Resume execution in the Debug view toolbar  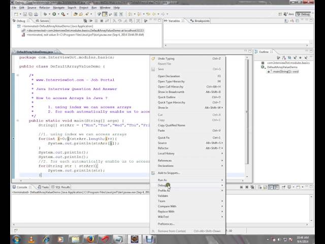click(91, 21)
